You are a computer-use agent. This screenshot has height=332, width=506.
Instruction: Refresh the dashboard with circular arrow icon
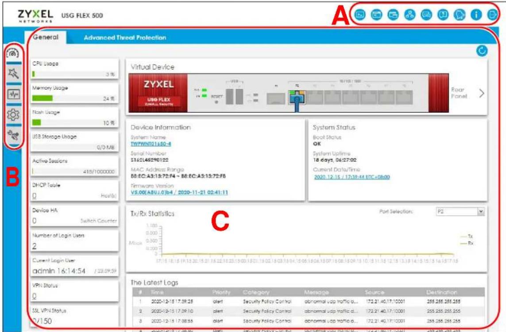[482, 50]
